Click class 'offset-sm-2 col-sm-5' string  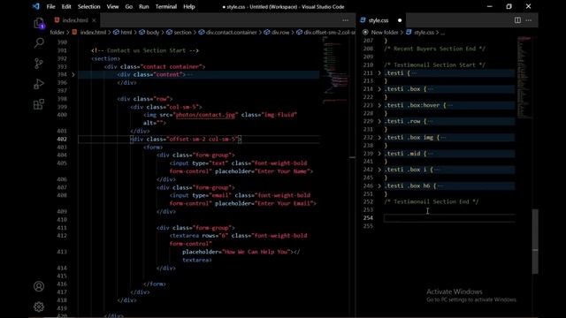click(203, 140)
